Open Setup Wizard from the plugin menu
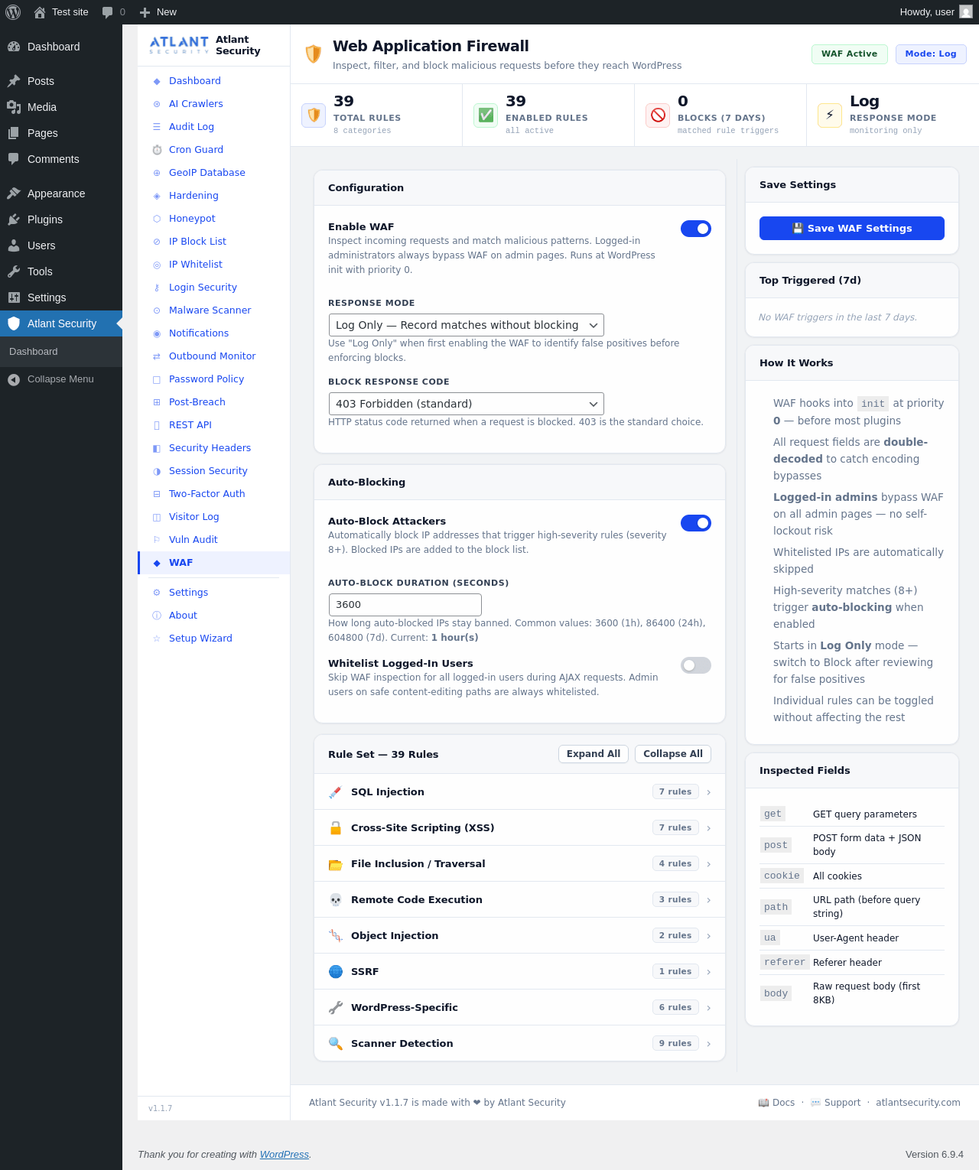 [213, 639]
